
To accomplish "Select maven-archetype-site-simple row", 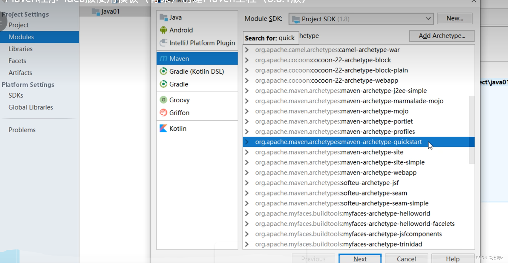I will coord(359,162).
